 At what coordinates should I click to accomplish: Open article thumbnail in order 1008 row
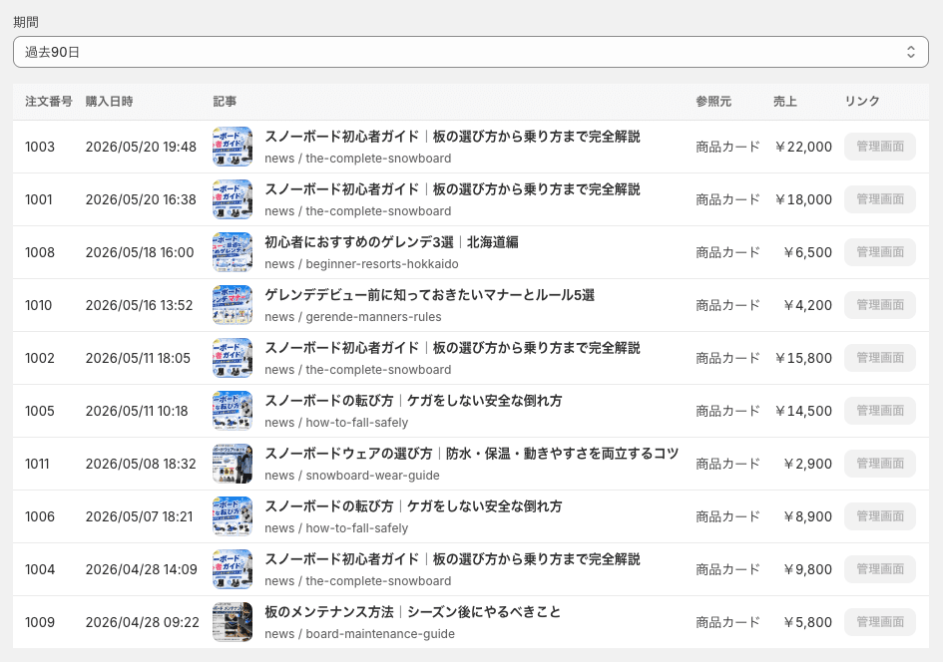click(x=233, y=252)
